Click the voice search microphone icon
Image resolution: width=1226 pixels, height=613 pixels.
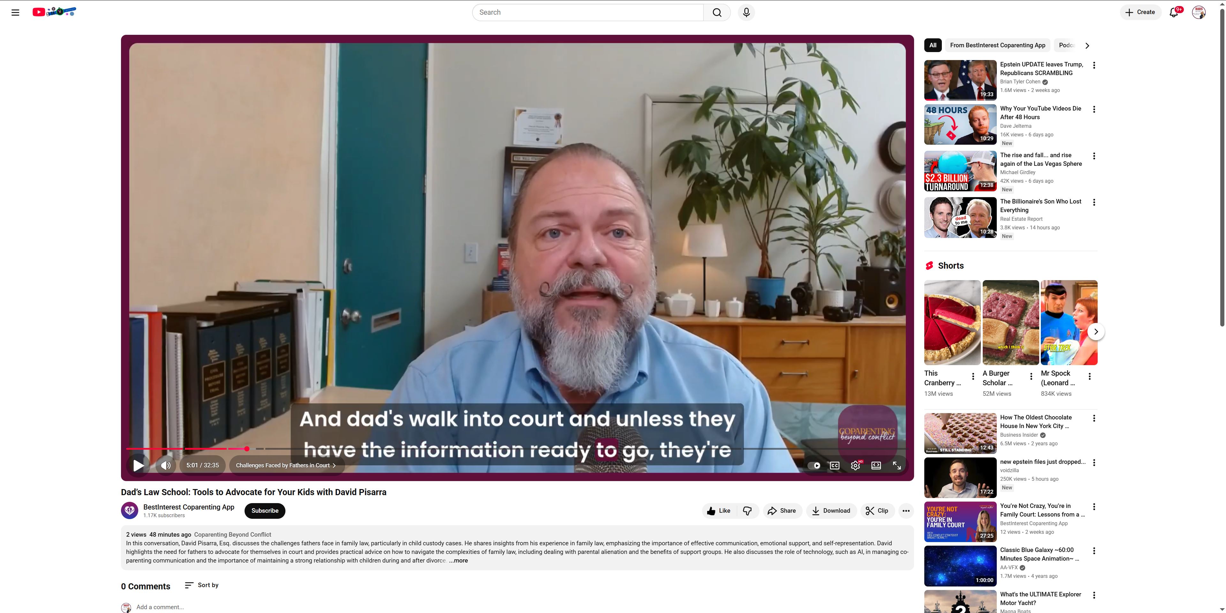coord(746,12)
